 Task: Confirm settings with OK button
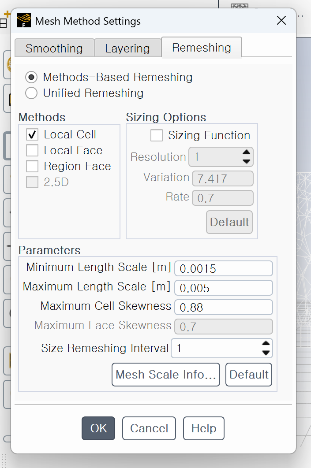[98, 428]
